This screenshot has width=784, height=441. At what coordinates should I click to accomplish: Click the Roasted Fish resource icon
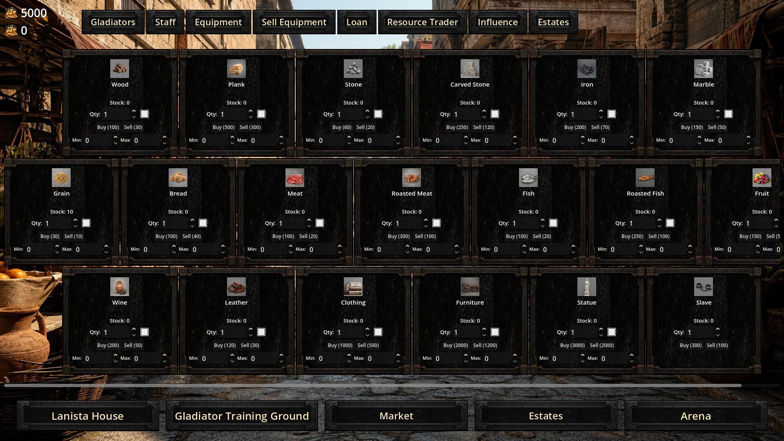click(x=645, y=178)
